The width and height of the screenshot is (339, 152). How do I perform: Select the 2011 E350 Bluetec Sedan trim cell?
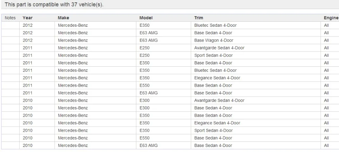pos(215,70)
